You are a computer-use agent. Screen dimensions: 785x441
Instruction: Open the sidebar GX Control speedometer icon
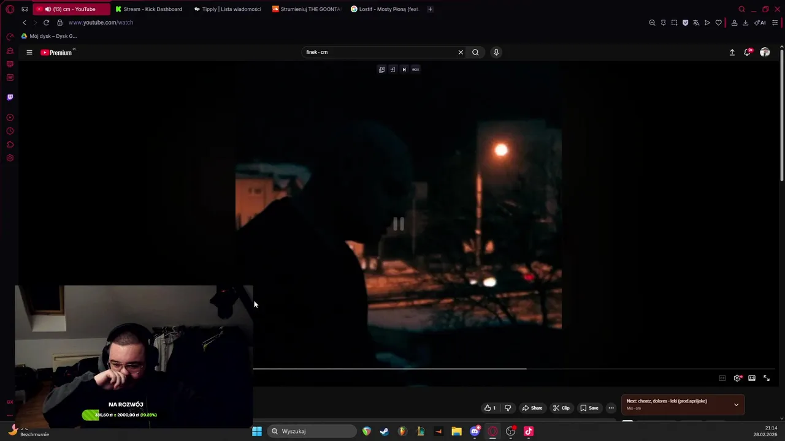(x=10, y=37)
